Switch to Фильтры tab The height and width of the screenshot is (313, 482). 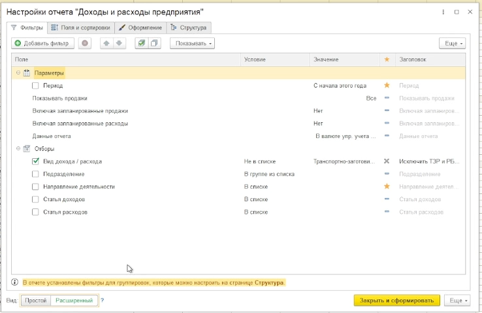[27, 27]
